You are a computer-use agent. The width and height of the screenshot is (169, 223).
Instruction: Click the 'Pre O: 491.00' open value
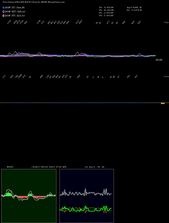point(106,7)
